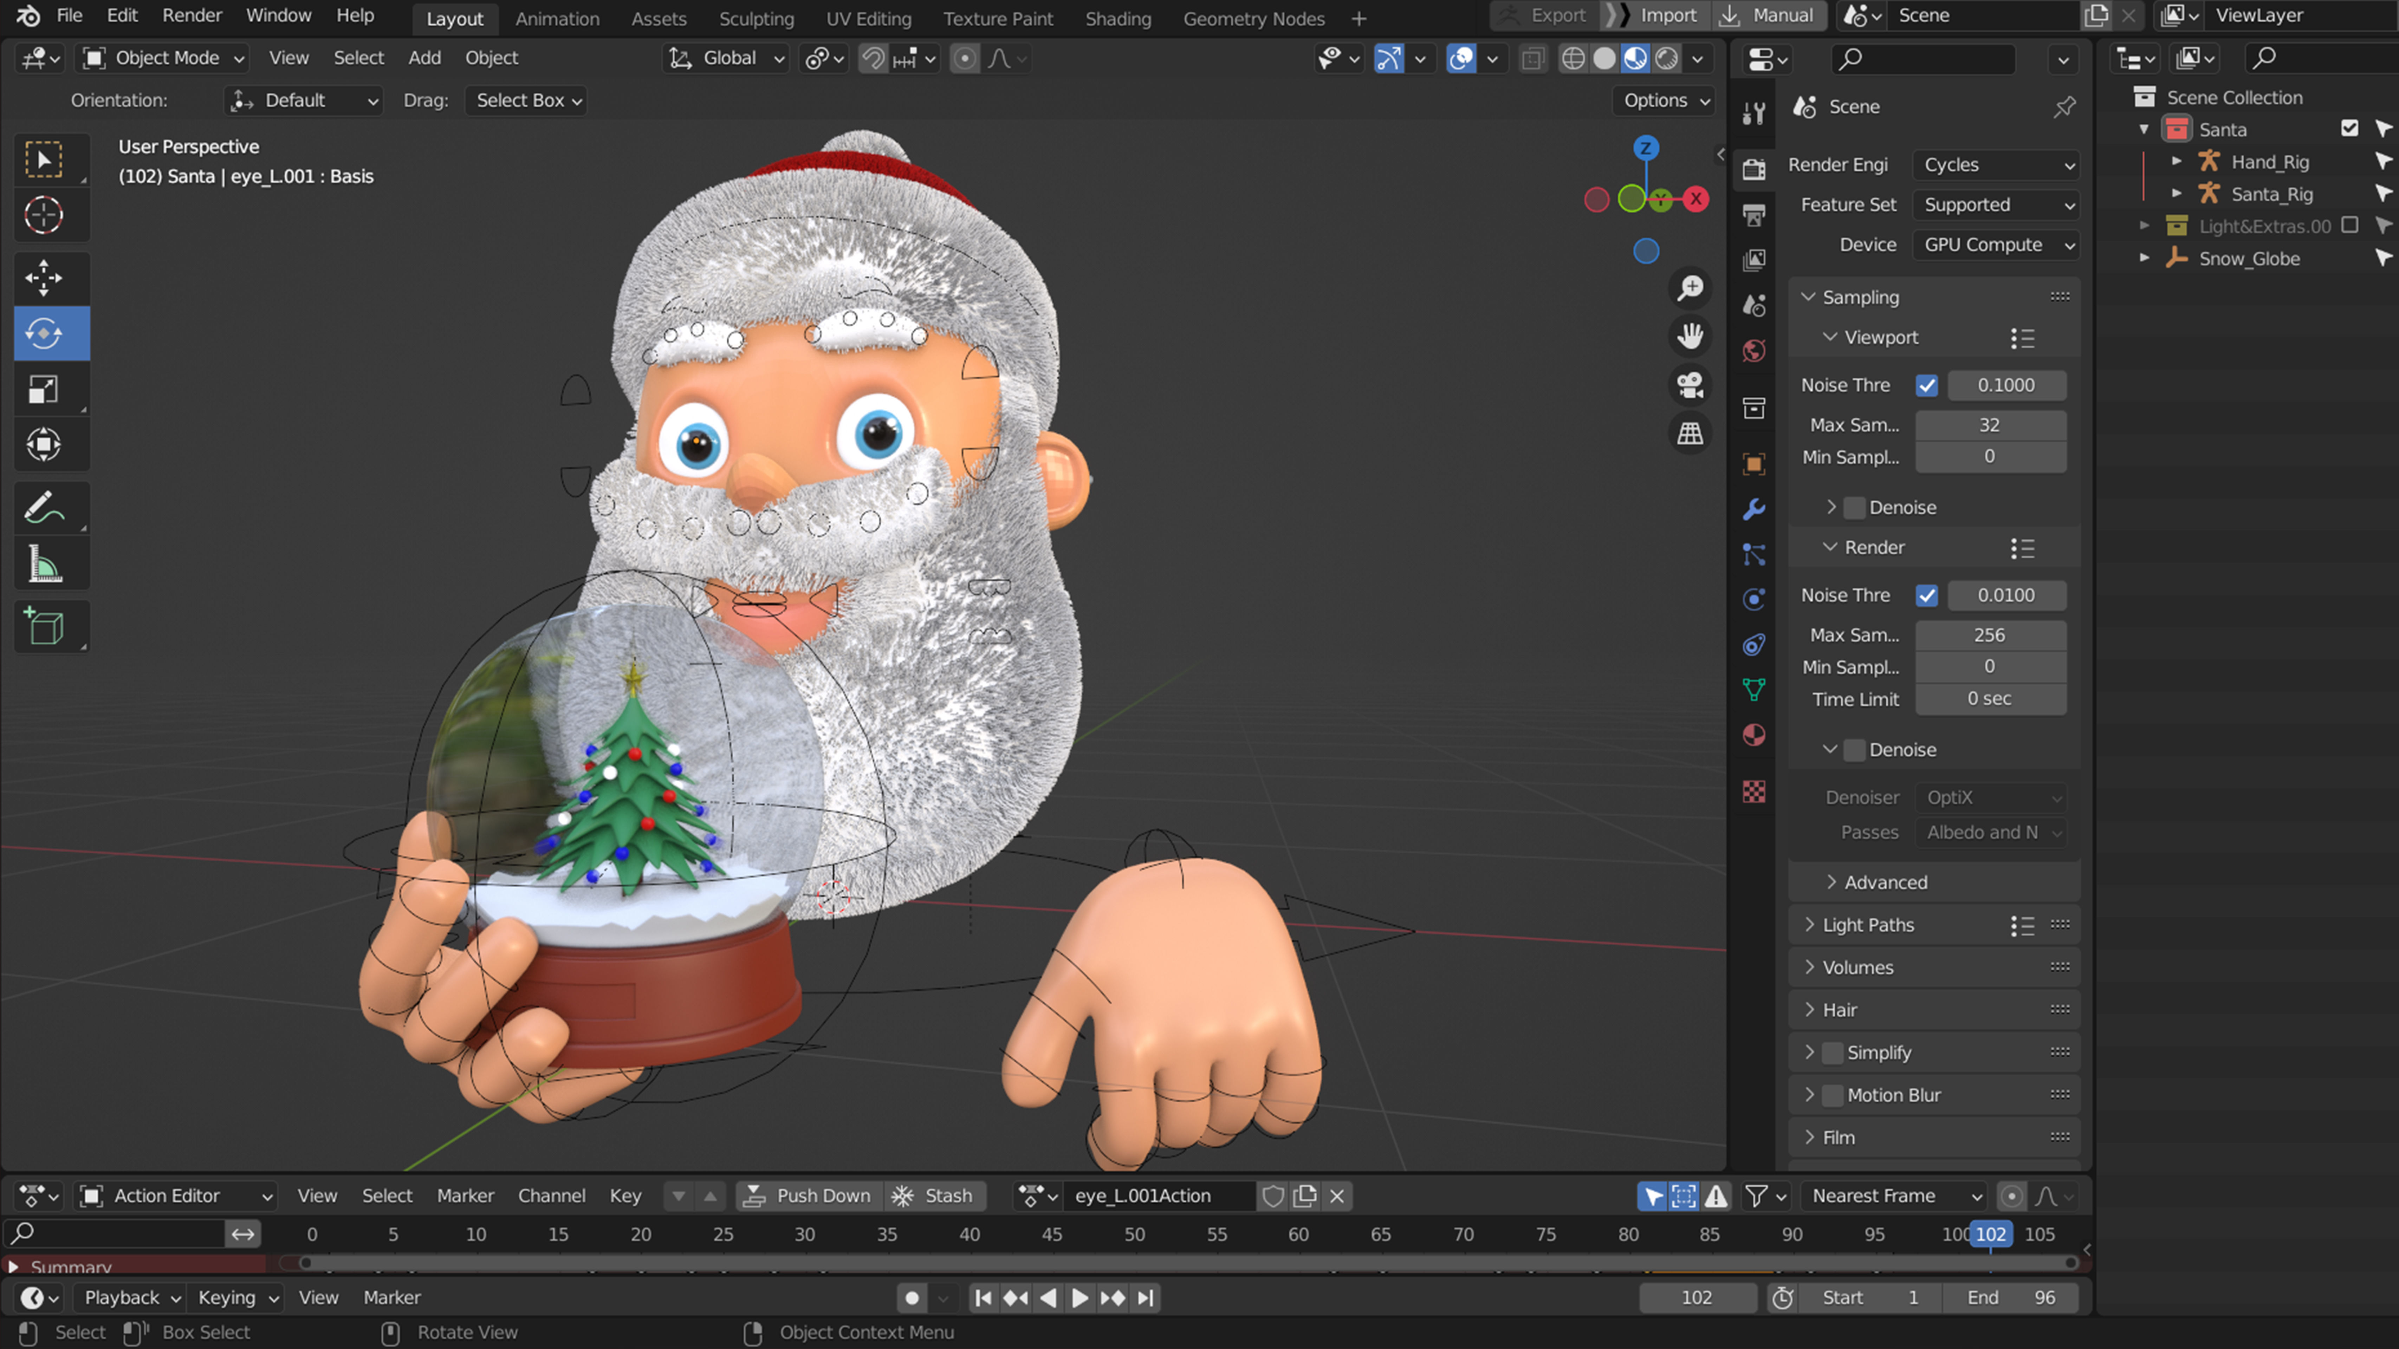Select the Transform tool
The image size is (2399, 1349).
[44, 444]
